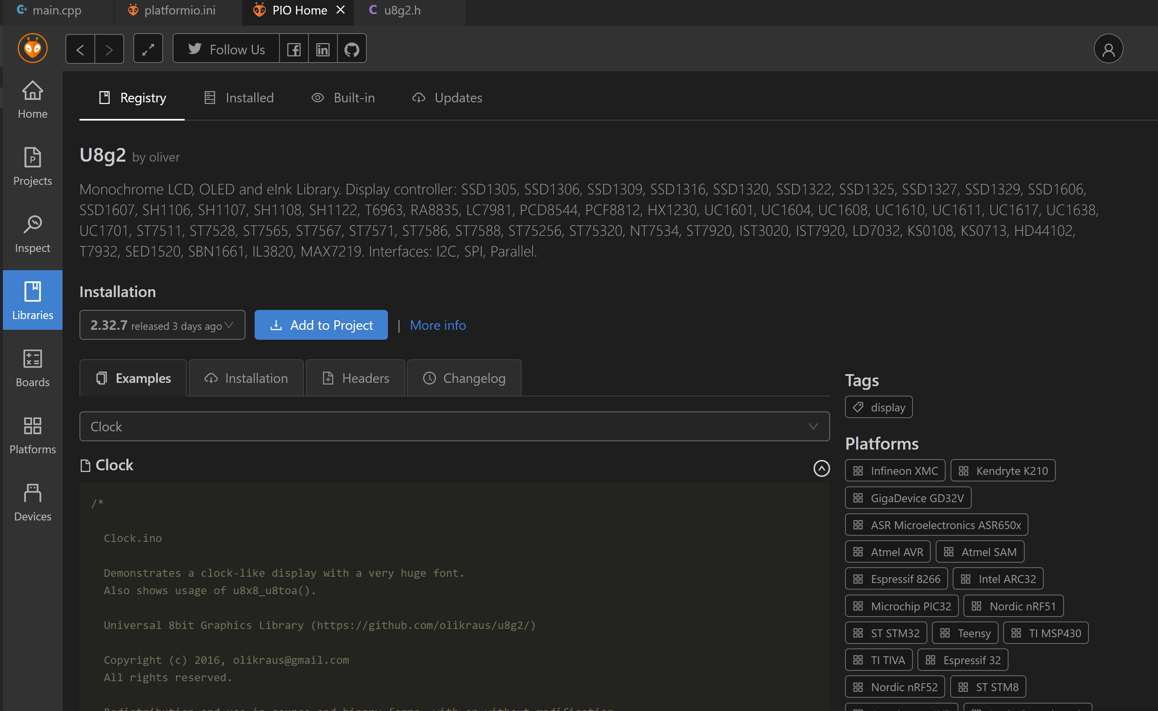This screenshot has height=711, width=1158.
Task: Close the PIO Home tab
Action: tap(341, 10)
